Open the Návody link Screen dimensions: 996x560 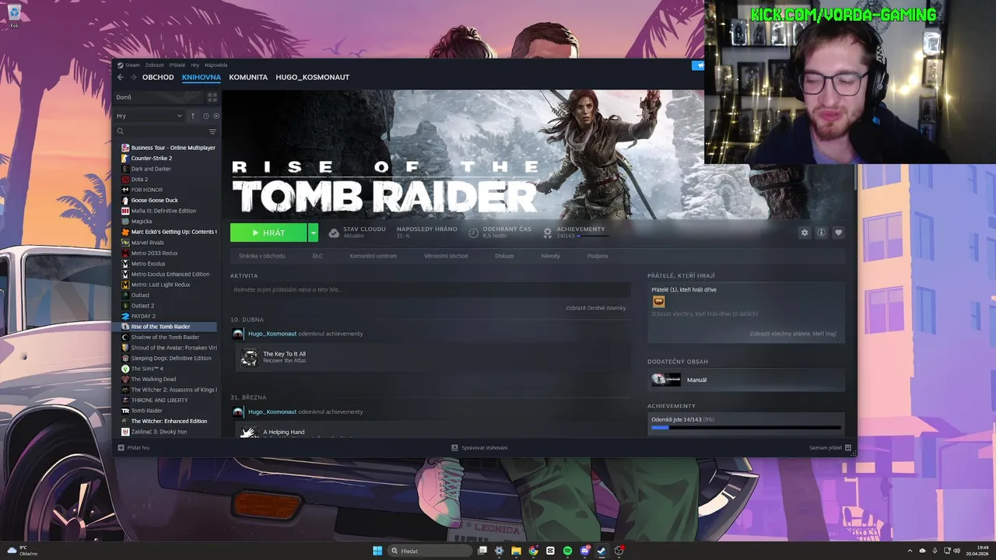tap(550, 256)
